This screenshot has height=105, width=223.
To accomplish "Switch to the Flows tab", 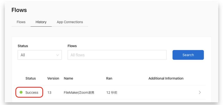I will [21, 22].
